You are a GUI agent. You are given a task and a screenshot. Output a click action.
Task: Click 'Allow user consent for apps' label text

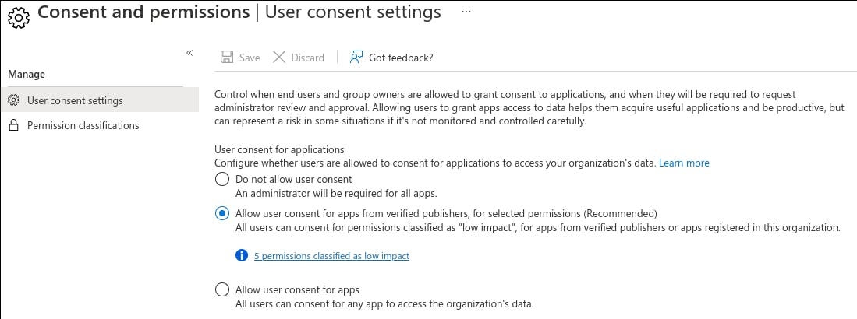click(297, 289)
